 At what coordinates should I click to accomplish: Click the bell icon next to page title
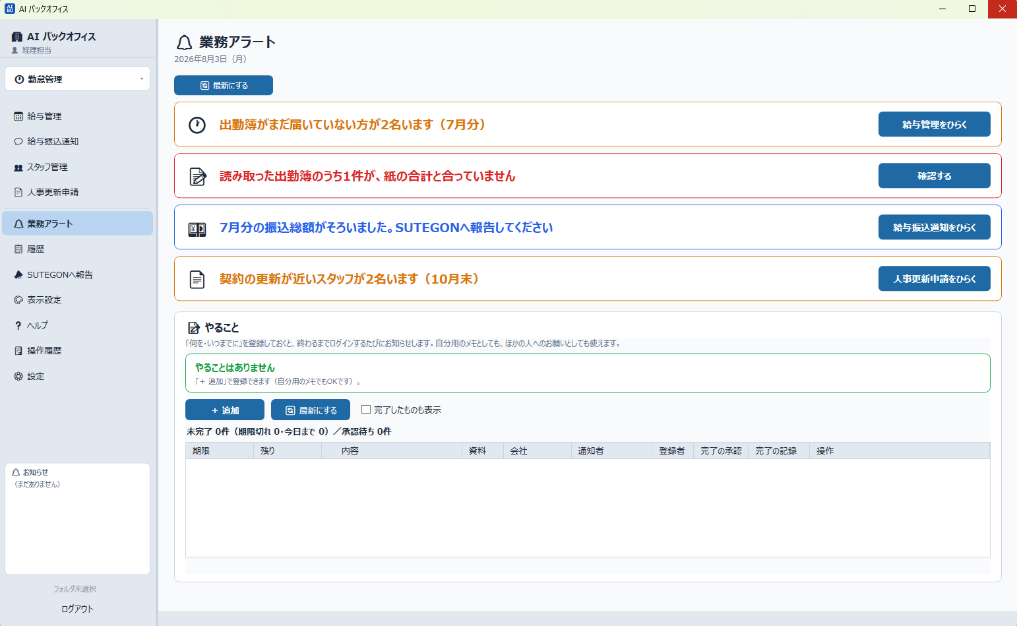(184, 43)
